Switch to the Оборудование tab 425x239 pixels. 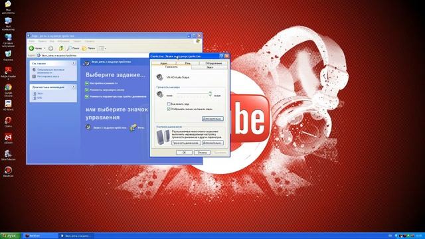(214, 63)
